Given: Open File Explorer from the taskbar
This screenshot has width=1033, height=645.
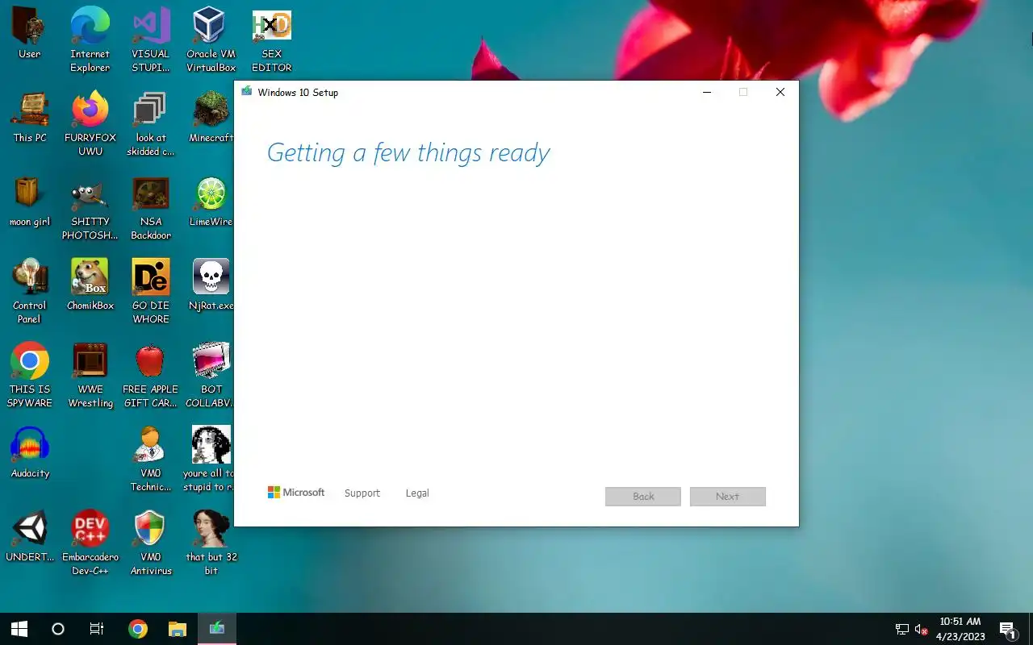Looking at the screenshot, I should [x=177, y=629].
